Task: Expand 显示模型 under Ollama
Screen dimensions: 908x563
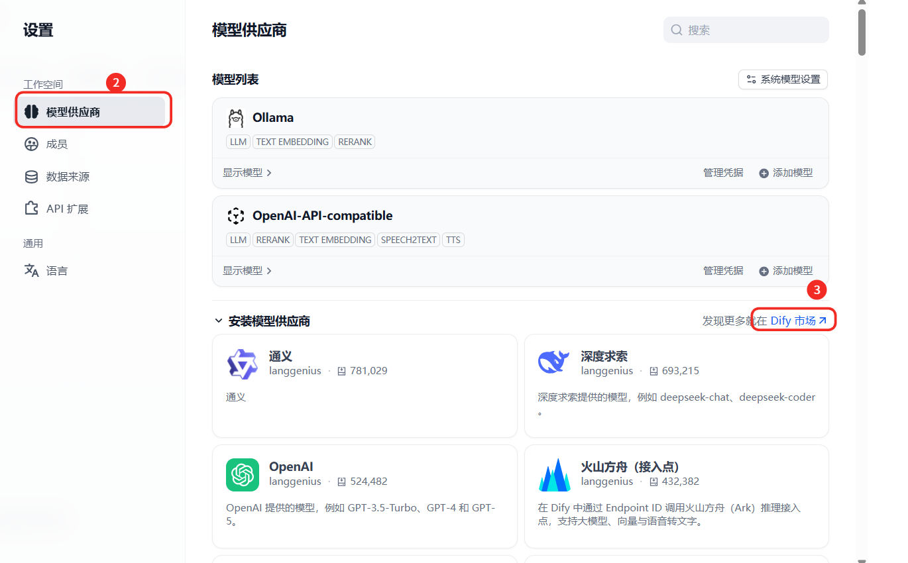Action: (247, 173)
